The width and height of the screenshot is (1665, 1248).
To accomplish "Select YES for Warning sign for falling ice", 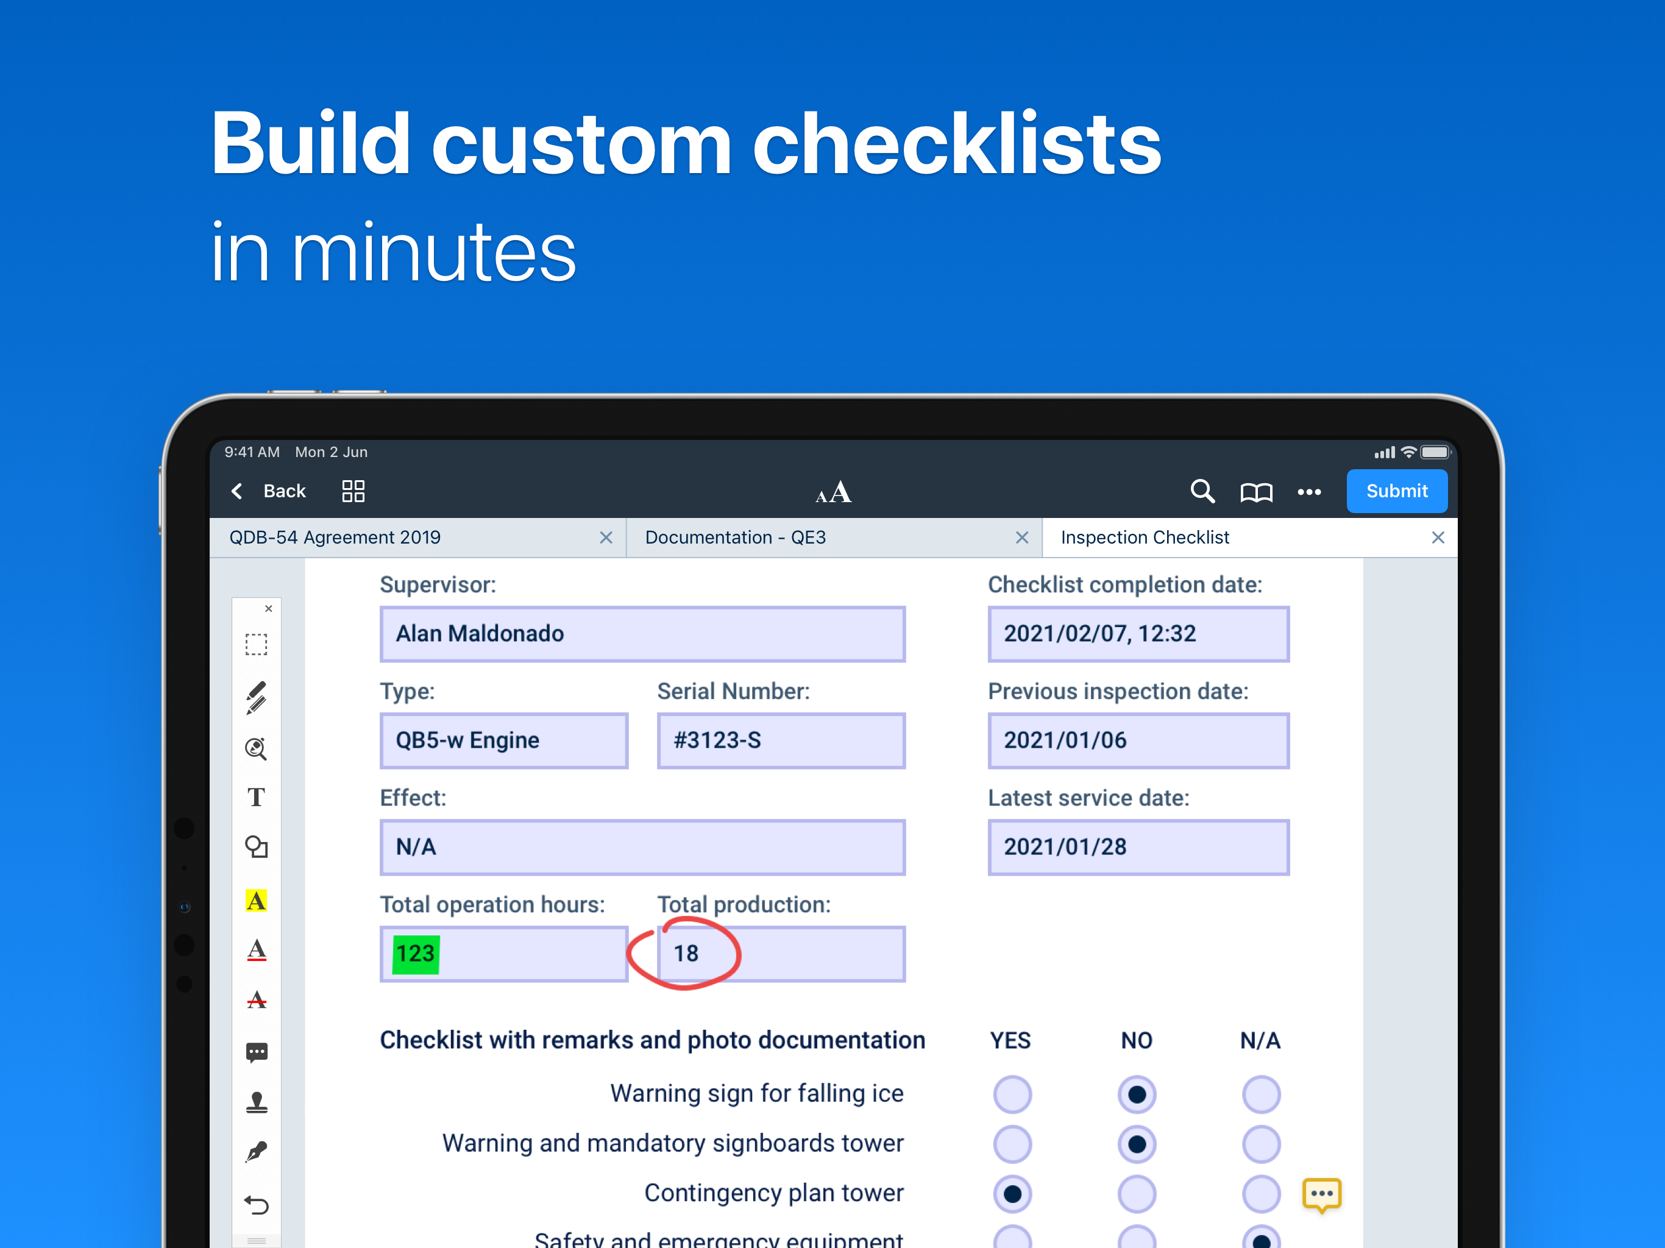I will click(1012, 1094).
